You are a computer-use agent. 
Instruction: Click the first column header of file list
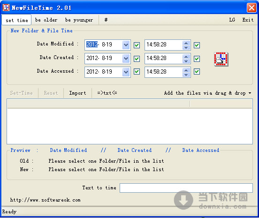[99, 104]
